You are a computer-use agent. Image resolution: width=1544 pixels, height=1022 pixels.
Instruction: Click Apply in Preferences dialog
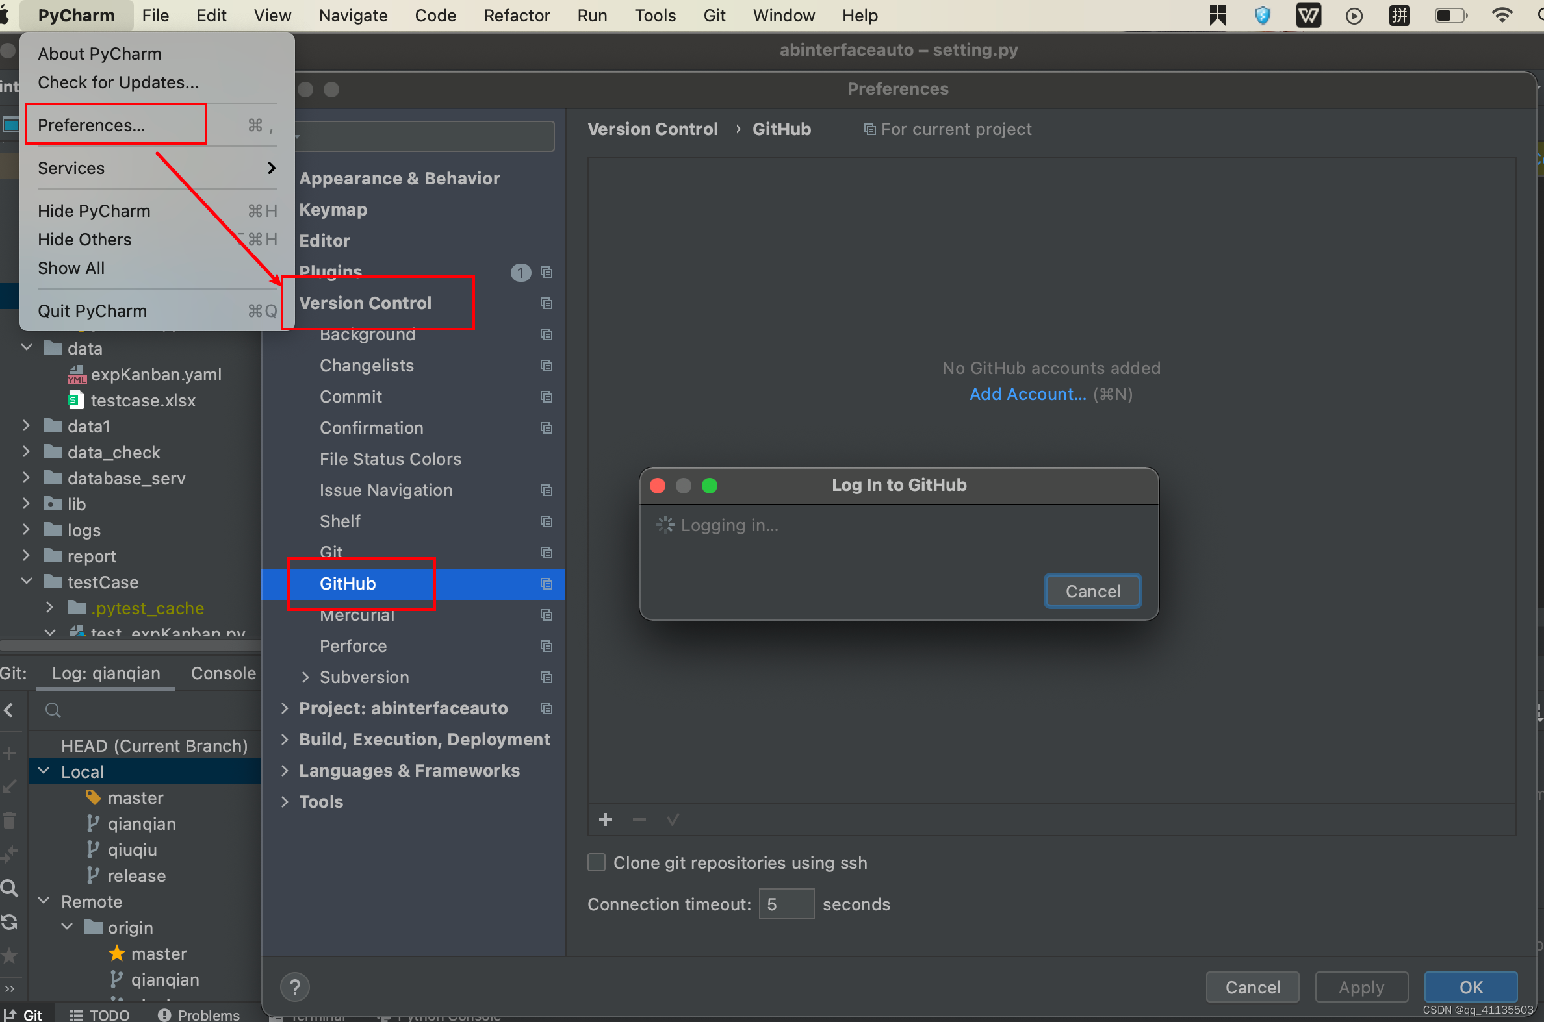click(1361, 987)
